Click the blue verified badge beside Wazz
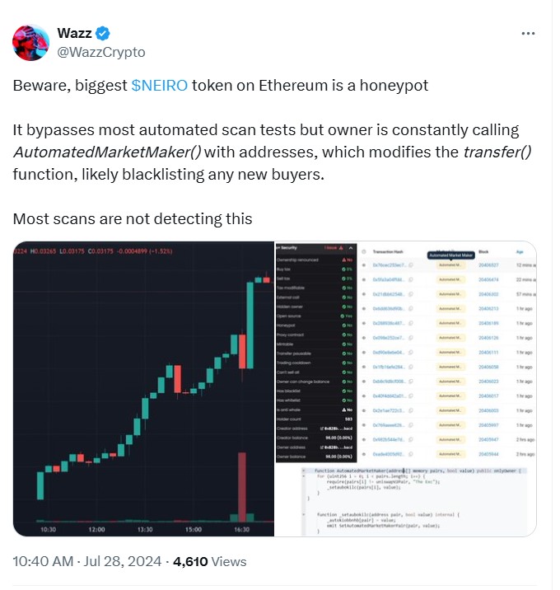560x590 pixels. tap(104, 34)
